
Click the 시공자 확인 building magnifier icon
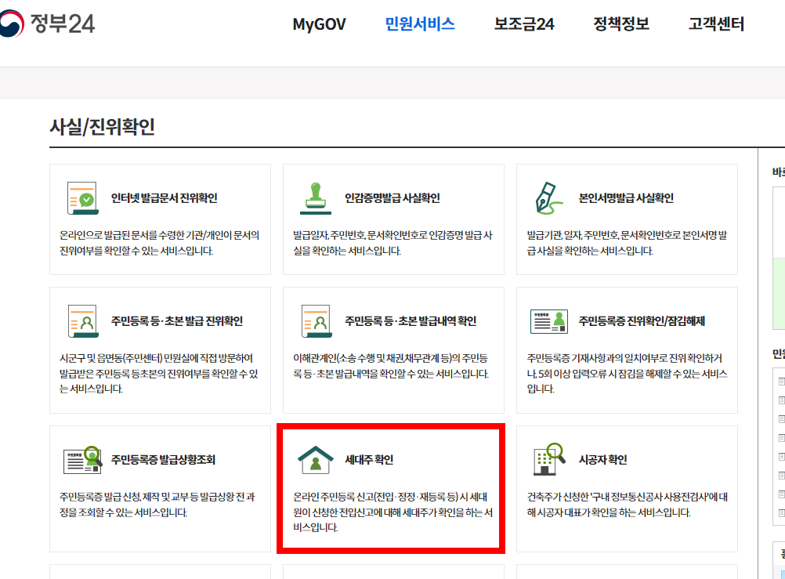pyautogui.click(x=546, y=458)
